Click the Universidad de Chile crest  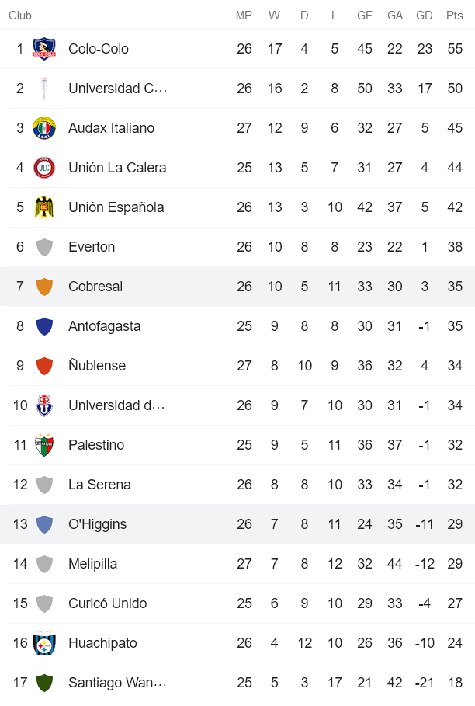click(x=44, y=405)
